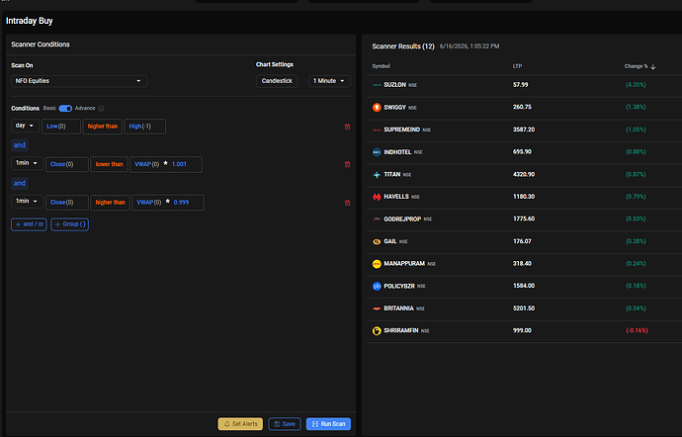Edit the Low(0) operand field
The width and height of the screenshot is (682, 437).
pos(61,127)
